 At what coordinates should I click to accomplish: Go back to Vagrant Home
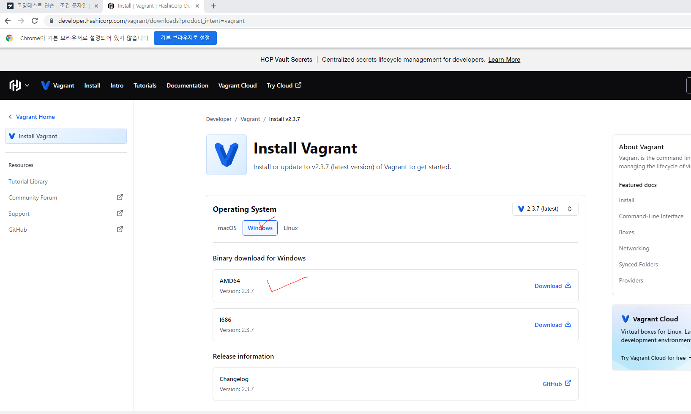point(32,117)
